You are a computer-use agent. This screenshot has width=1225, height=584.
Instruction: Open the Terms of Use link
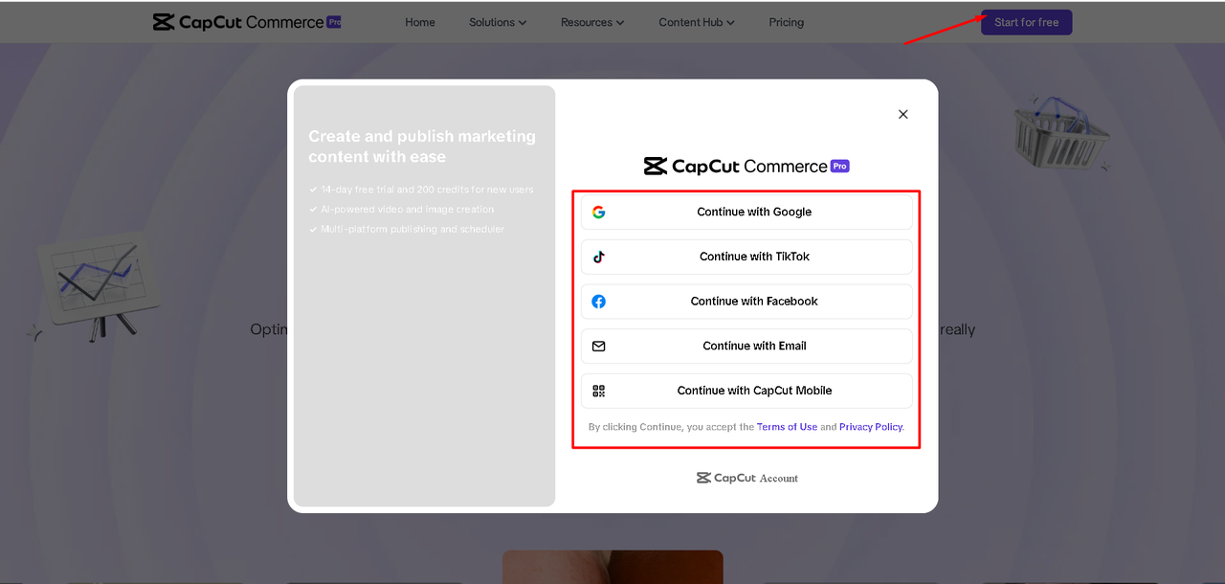[x=787, y=427]
